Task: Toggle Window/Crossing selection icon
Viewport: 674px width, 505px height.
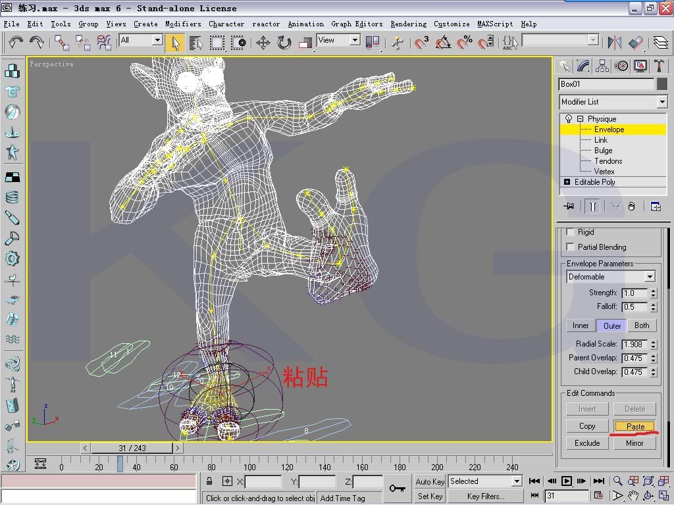Action: click(238, 43)
